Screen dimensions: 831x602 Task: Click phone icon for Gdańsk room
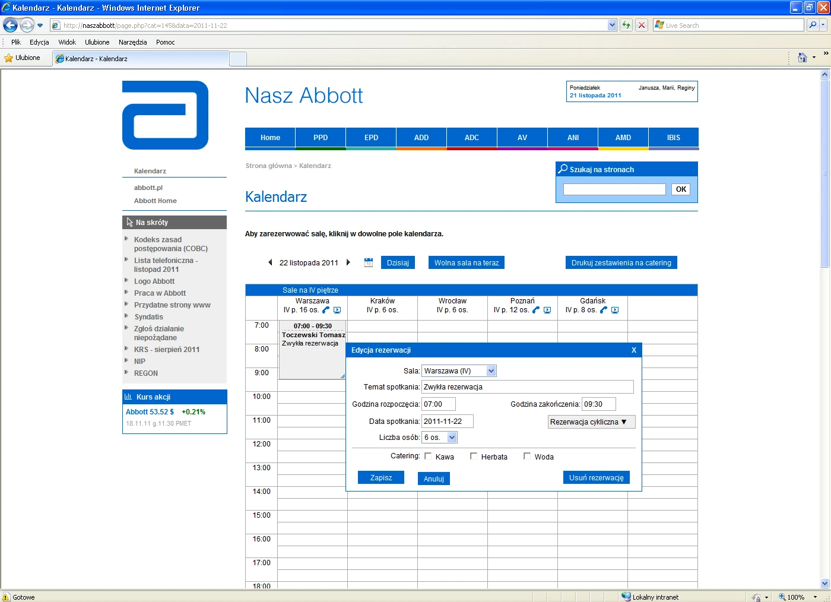pyautogui.click(x=604, y=310)
